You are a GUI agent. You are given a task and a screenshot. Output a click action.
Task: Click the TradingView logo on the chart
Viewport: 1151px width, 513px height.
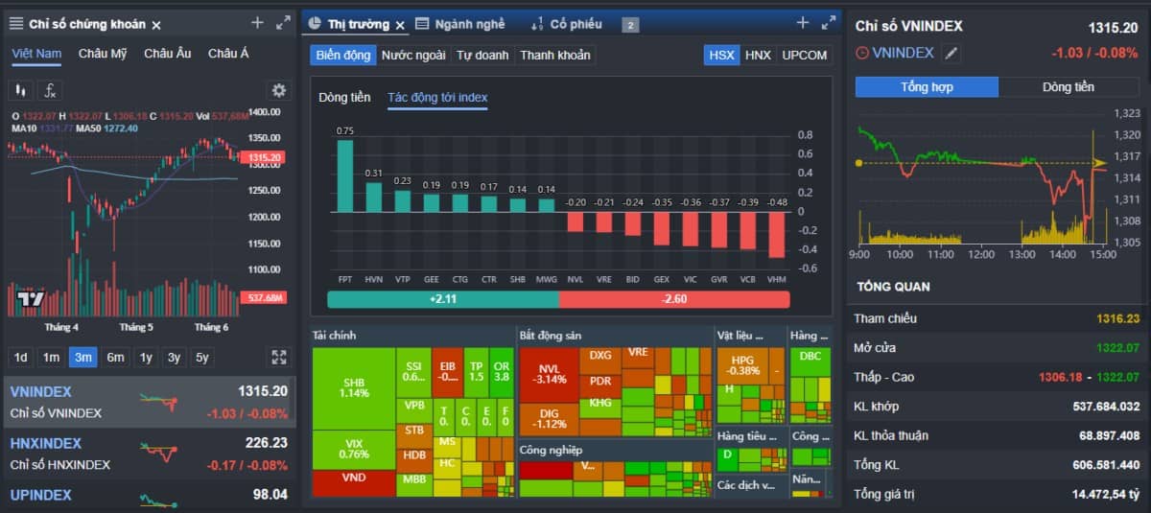[31, 298]
